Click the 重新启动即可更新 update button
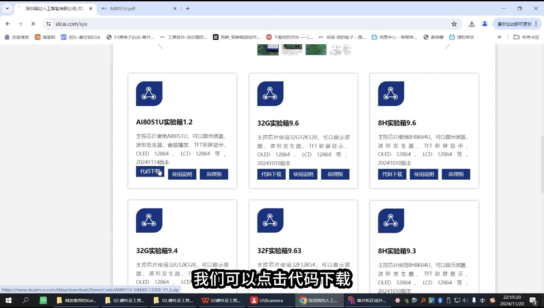Image resolution: width=544 pixels, height=308 pixels. 517,24
